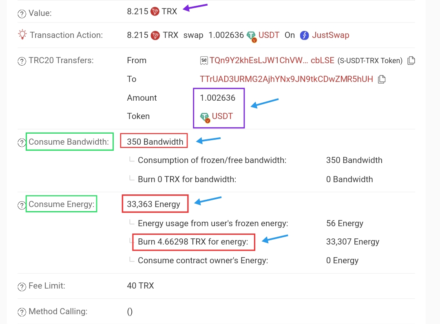Open USDT token link in Token row

pyautogui.click(x=222, y=116)
